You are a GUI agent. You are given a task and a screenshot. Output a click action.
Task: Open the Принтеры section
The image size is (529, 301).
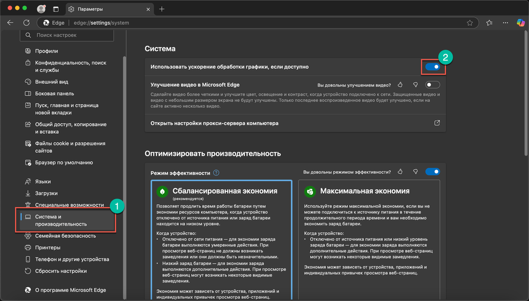click(x=48, y=247)
